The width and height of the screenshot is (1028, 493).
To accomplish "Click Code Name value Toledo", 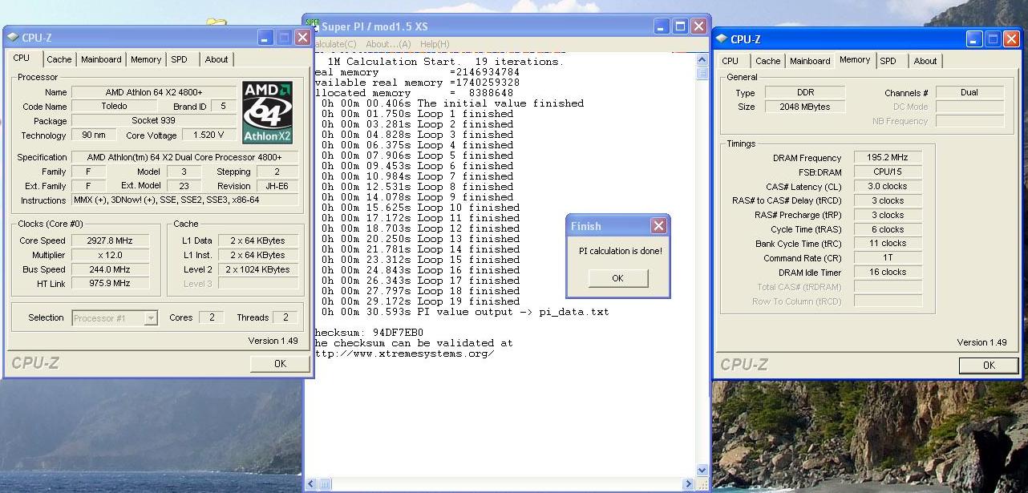I will (x=115, y=107).
